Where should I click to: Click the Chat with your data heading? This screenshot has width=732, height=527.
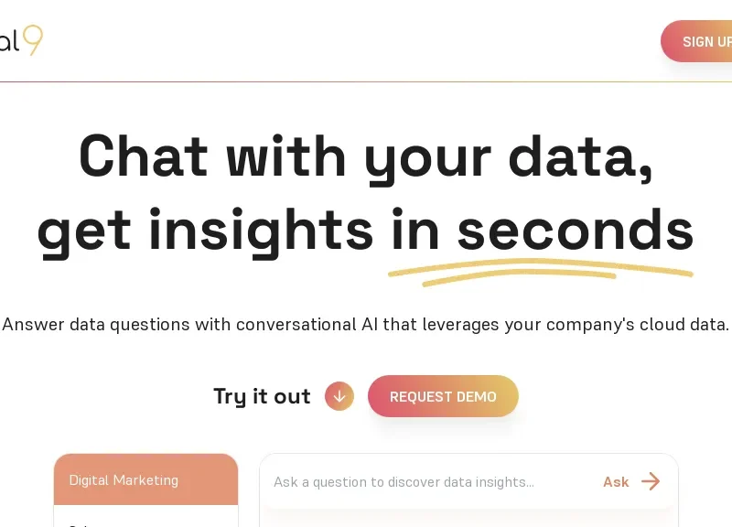click(366, 156)
